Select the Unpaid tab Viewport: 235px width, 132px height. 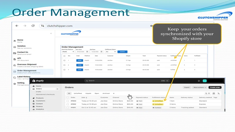tap(88, 93)
